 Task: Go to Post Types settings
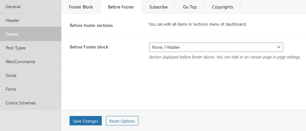click(x=31, y=48)
